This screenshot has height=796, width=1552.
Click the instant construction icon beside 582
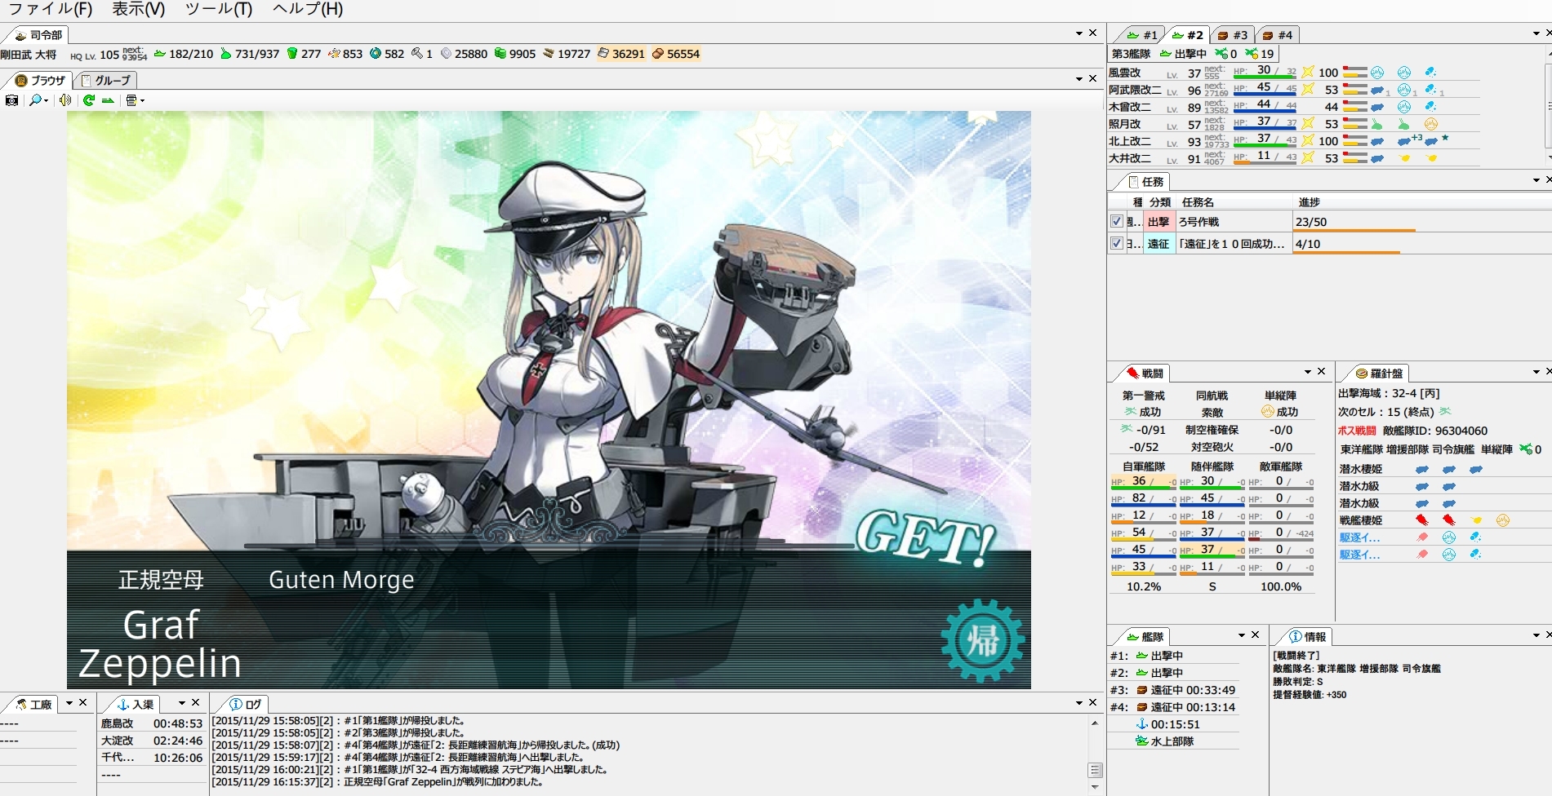[x=376, y=54]
